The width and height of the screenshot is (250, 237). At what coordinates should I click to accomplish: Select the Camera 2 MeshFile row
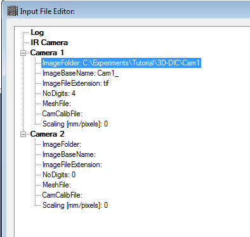pyautogui.click(x=56, y=185)
